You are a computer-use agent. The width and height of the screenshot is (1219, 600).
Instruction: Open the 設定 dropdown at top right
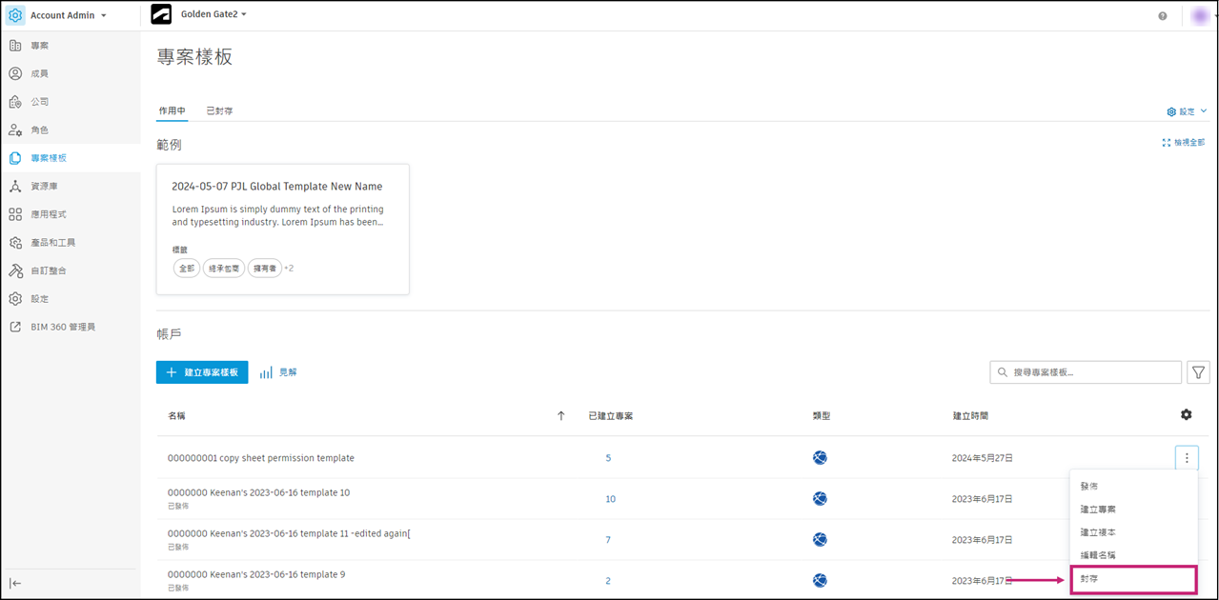1187,111
